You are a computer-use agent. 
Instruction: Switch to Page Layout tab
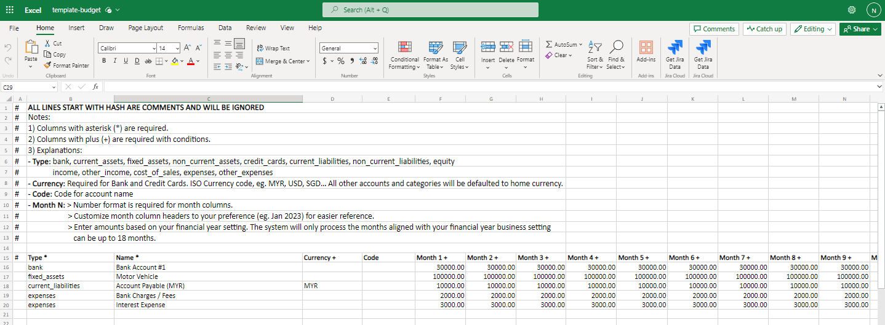tap(146, 28)
